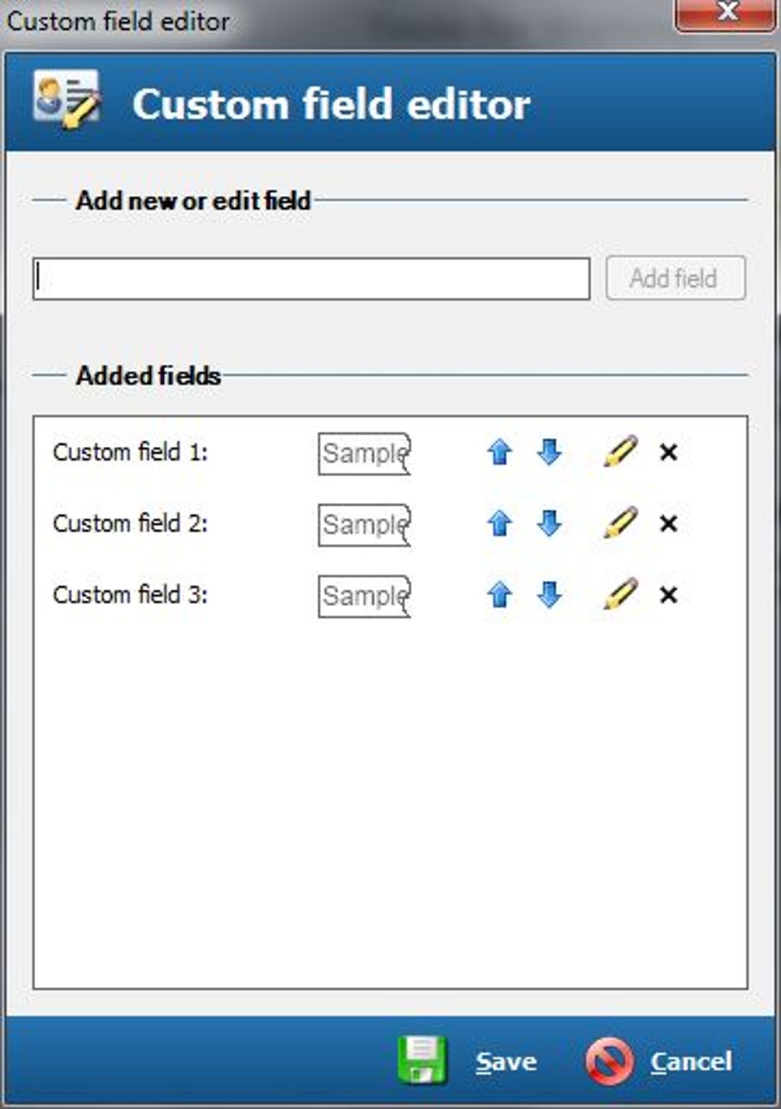Click Custom field 2 sample box
The image size is (781, 1109).
click(364, 525)
